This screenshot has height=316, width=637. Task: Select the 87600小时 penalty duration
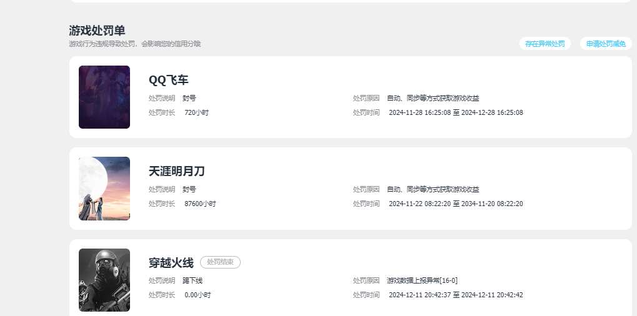[x=200, y=204]
